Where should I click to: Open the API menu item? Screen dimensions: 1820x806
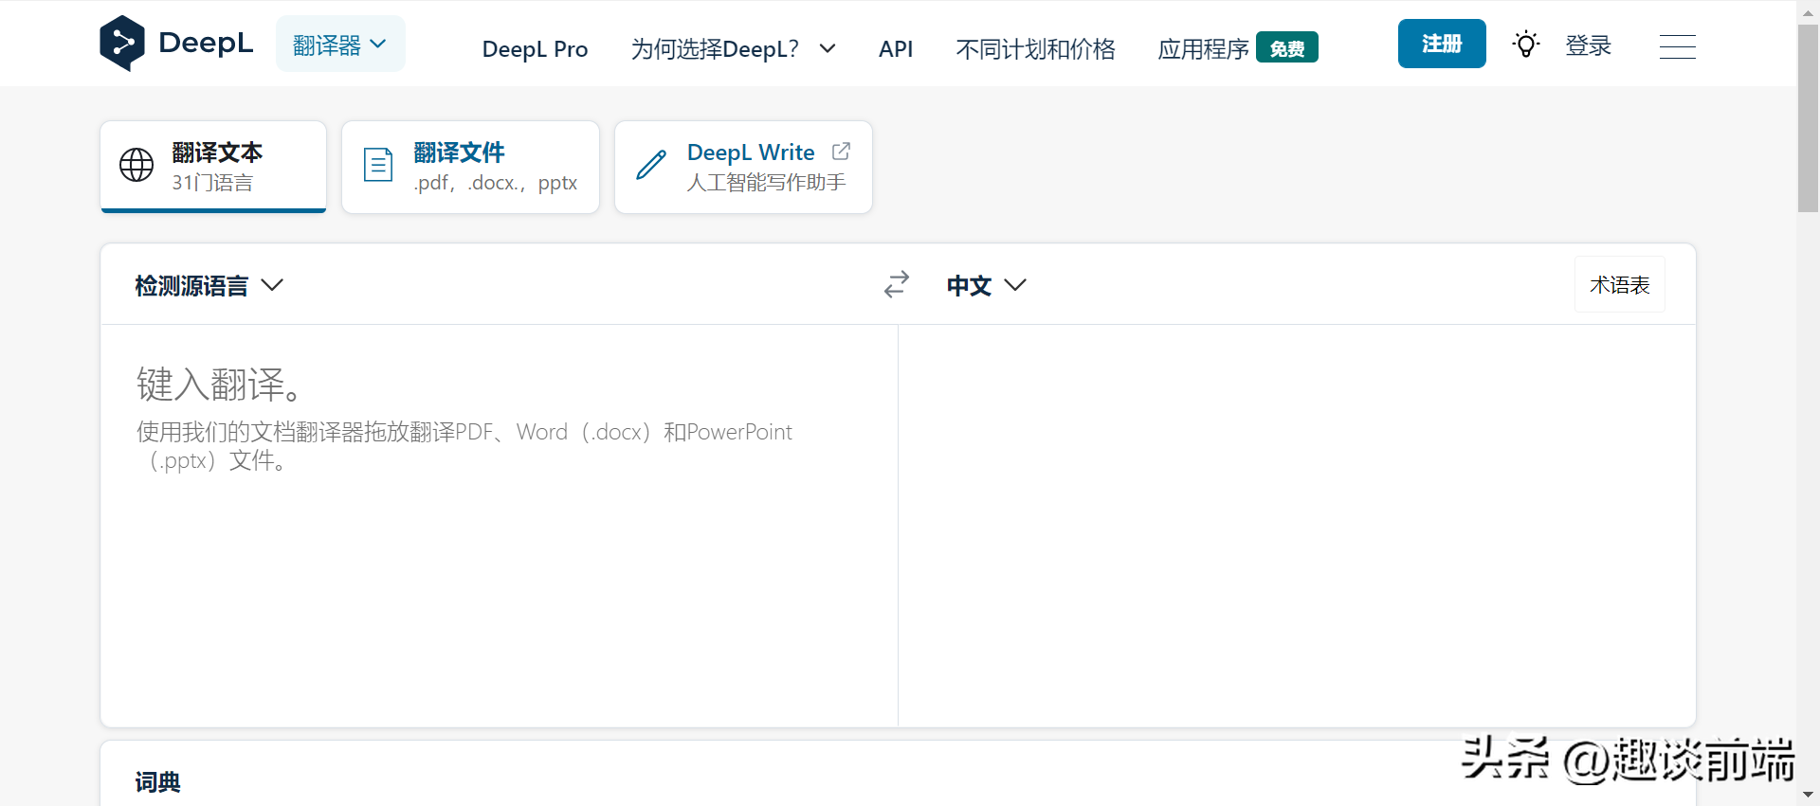pyautogui.click(x=896, y=48)
